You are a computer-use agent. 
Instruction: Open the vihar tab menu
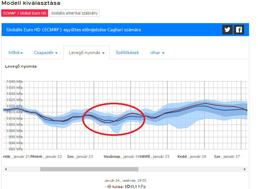point(157,52)
